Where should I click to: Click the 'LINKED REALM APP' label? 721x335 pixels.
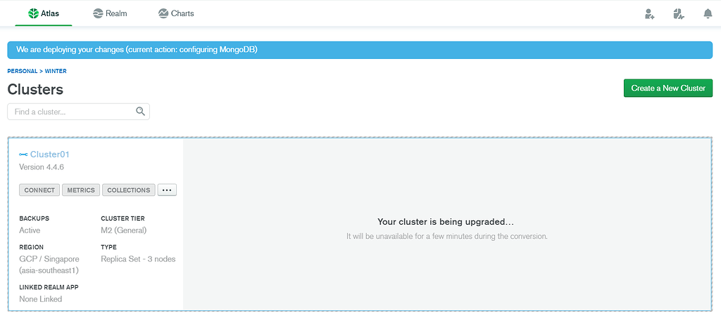[x=49, y=287]
